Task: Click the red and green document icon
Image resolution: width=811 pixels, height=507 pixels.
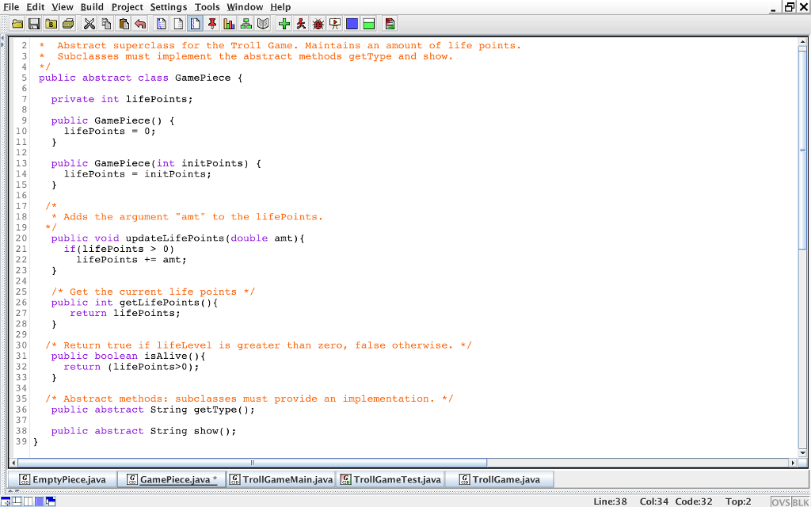Action: (390, 23)
